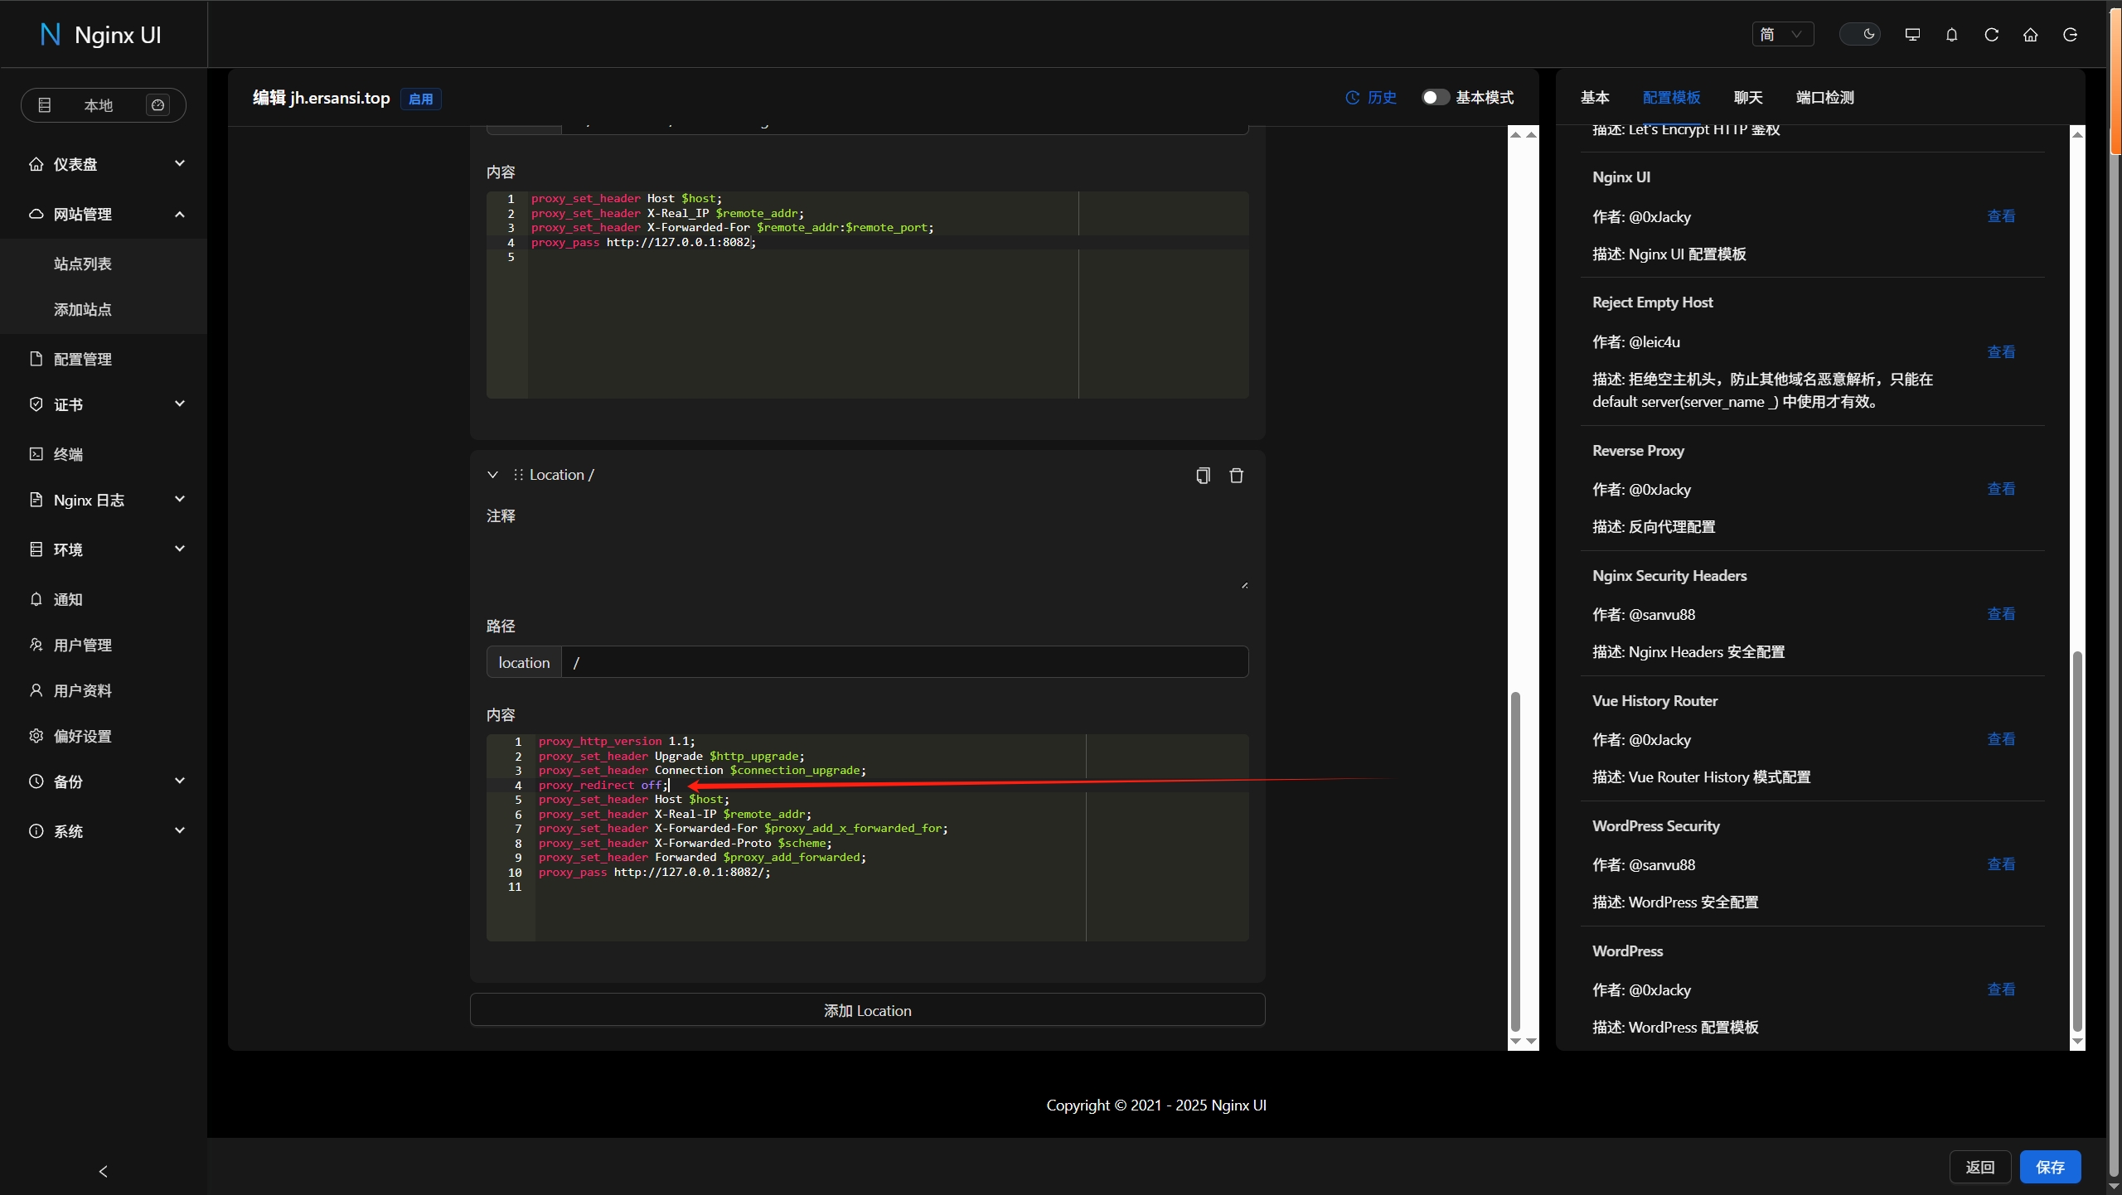2122x1195 pixels.
Task: Click the desktop monitor icon in header
Action: (1912, 34)
